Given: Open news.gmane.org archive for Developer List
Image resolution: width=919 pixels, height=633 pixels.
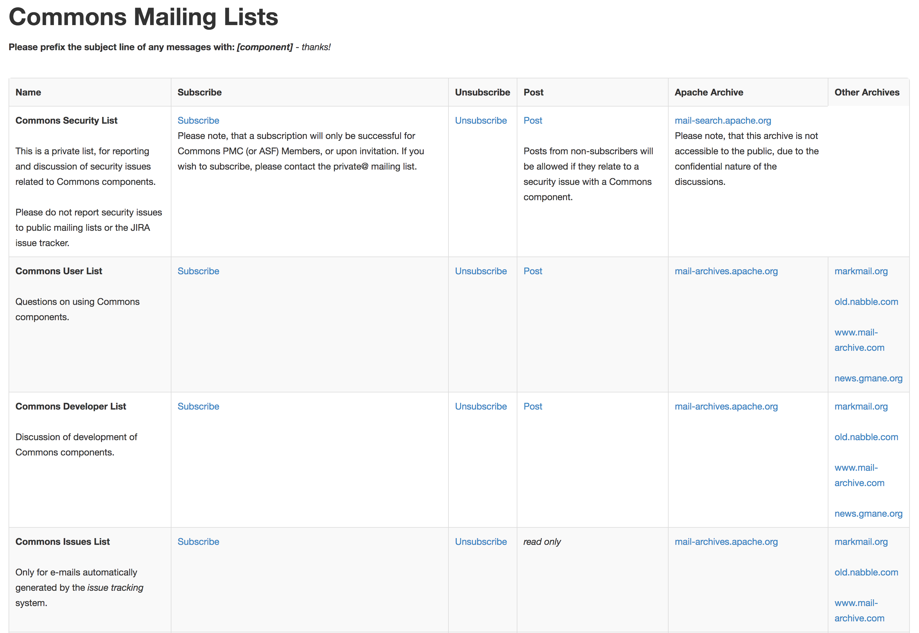Looking at the screenshot, I should (x=868, y=514).
